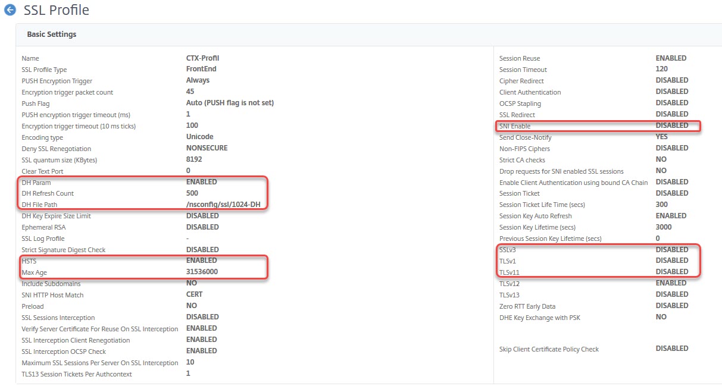The height and width of the screenshot is (386, 722).
Task: Click the HSTS label
Action: 29,261
